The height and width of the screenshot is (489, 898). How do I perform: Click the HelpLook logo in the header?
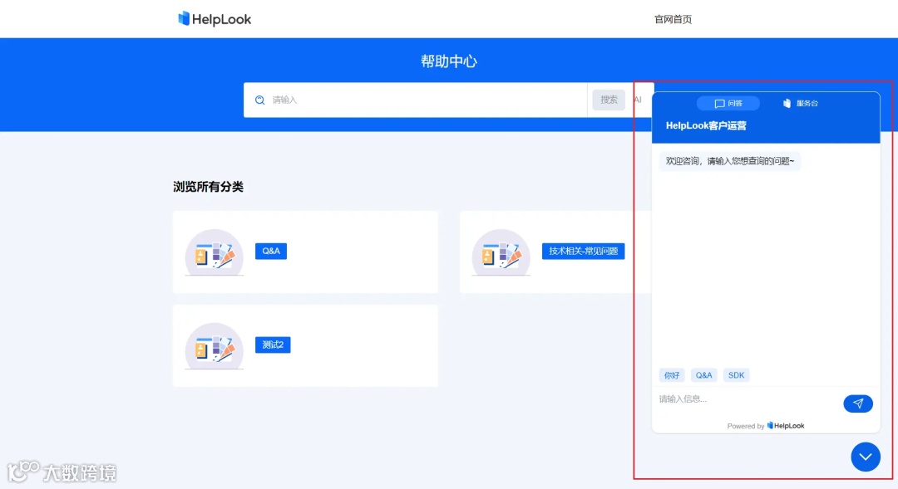point(214,18)
